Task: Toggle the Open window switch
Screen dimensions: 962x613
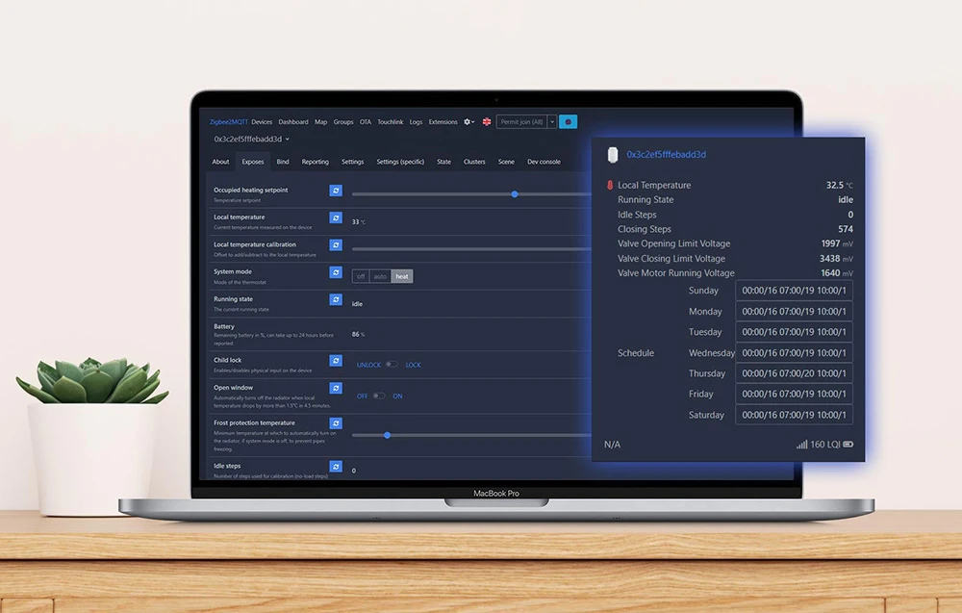Action: pos(379,396)
